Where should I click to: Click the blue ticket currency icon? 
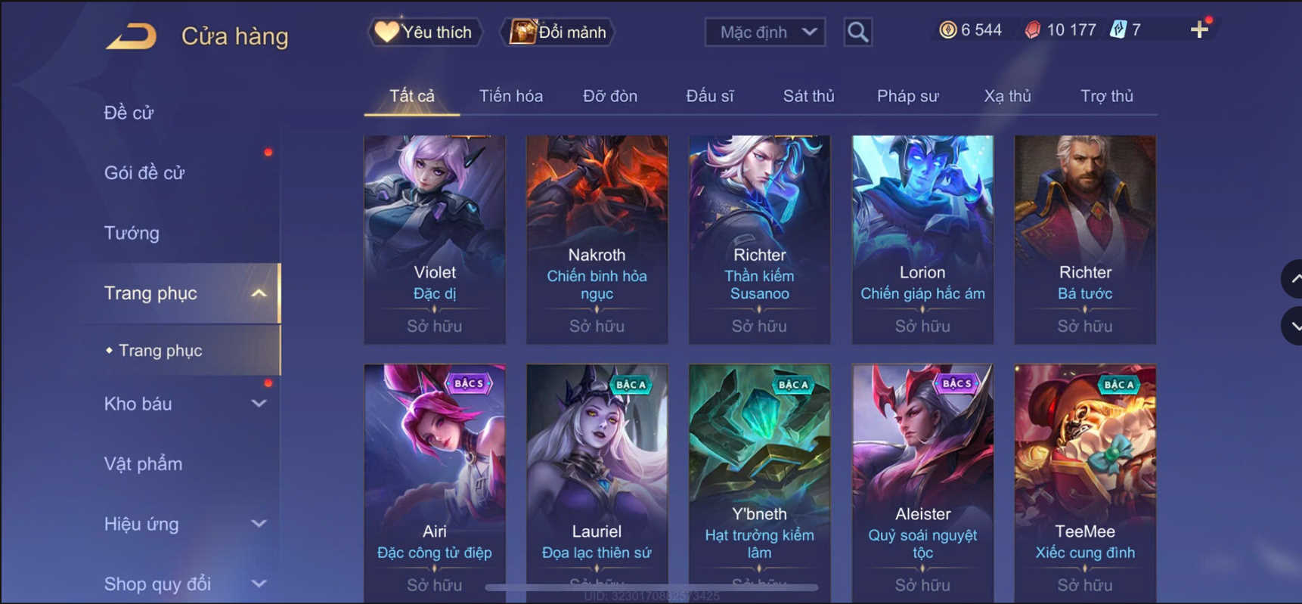point(1118,29)
